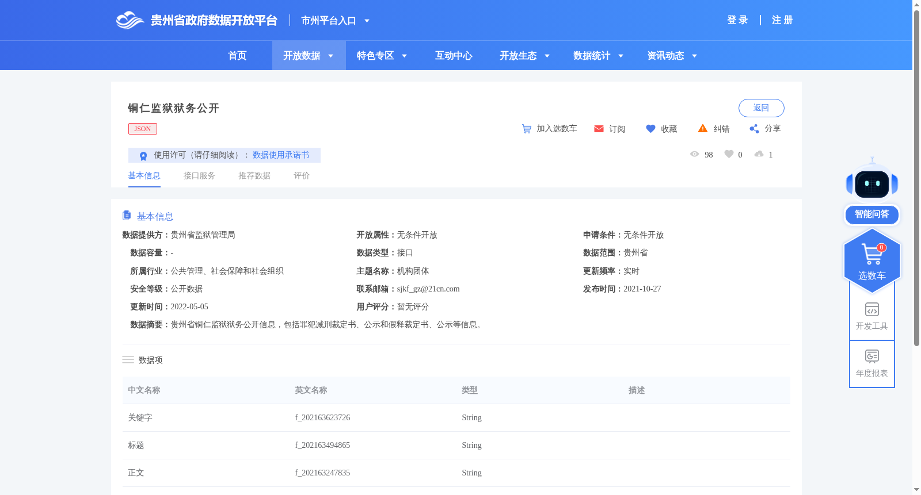Expand the 数据统计 menu arrow
The width and height of the screenshot is (921, 495).
click(621, 56)
